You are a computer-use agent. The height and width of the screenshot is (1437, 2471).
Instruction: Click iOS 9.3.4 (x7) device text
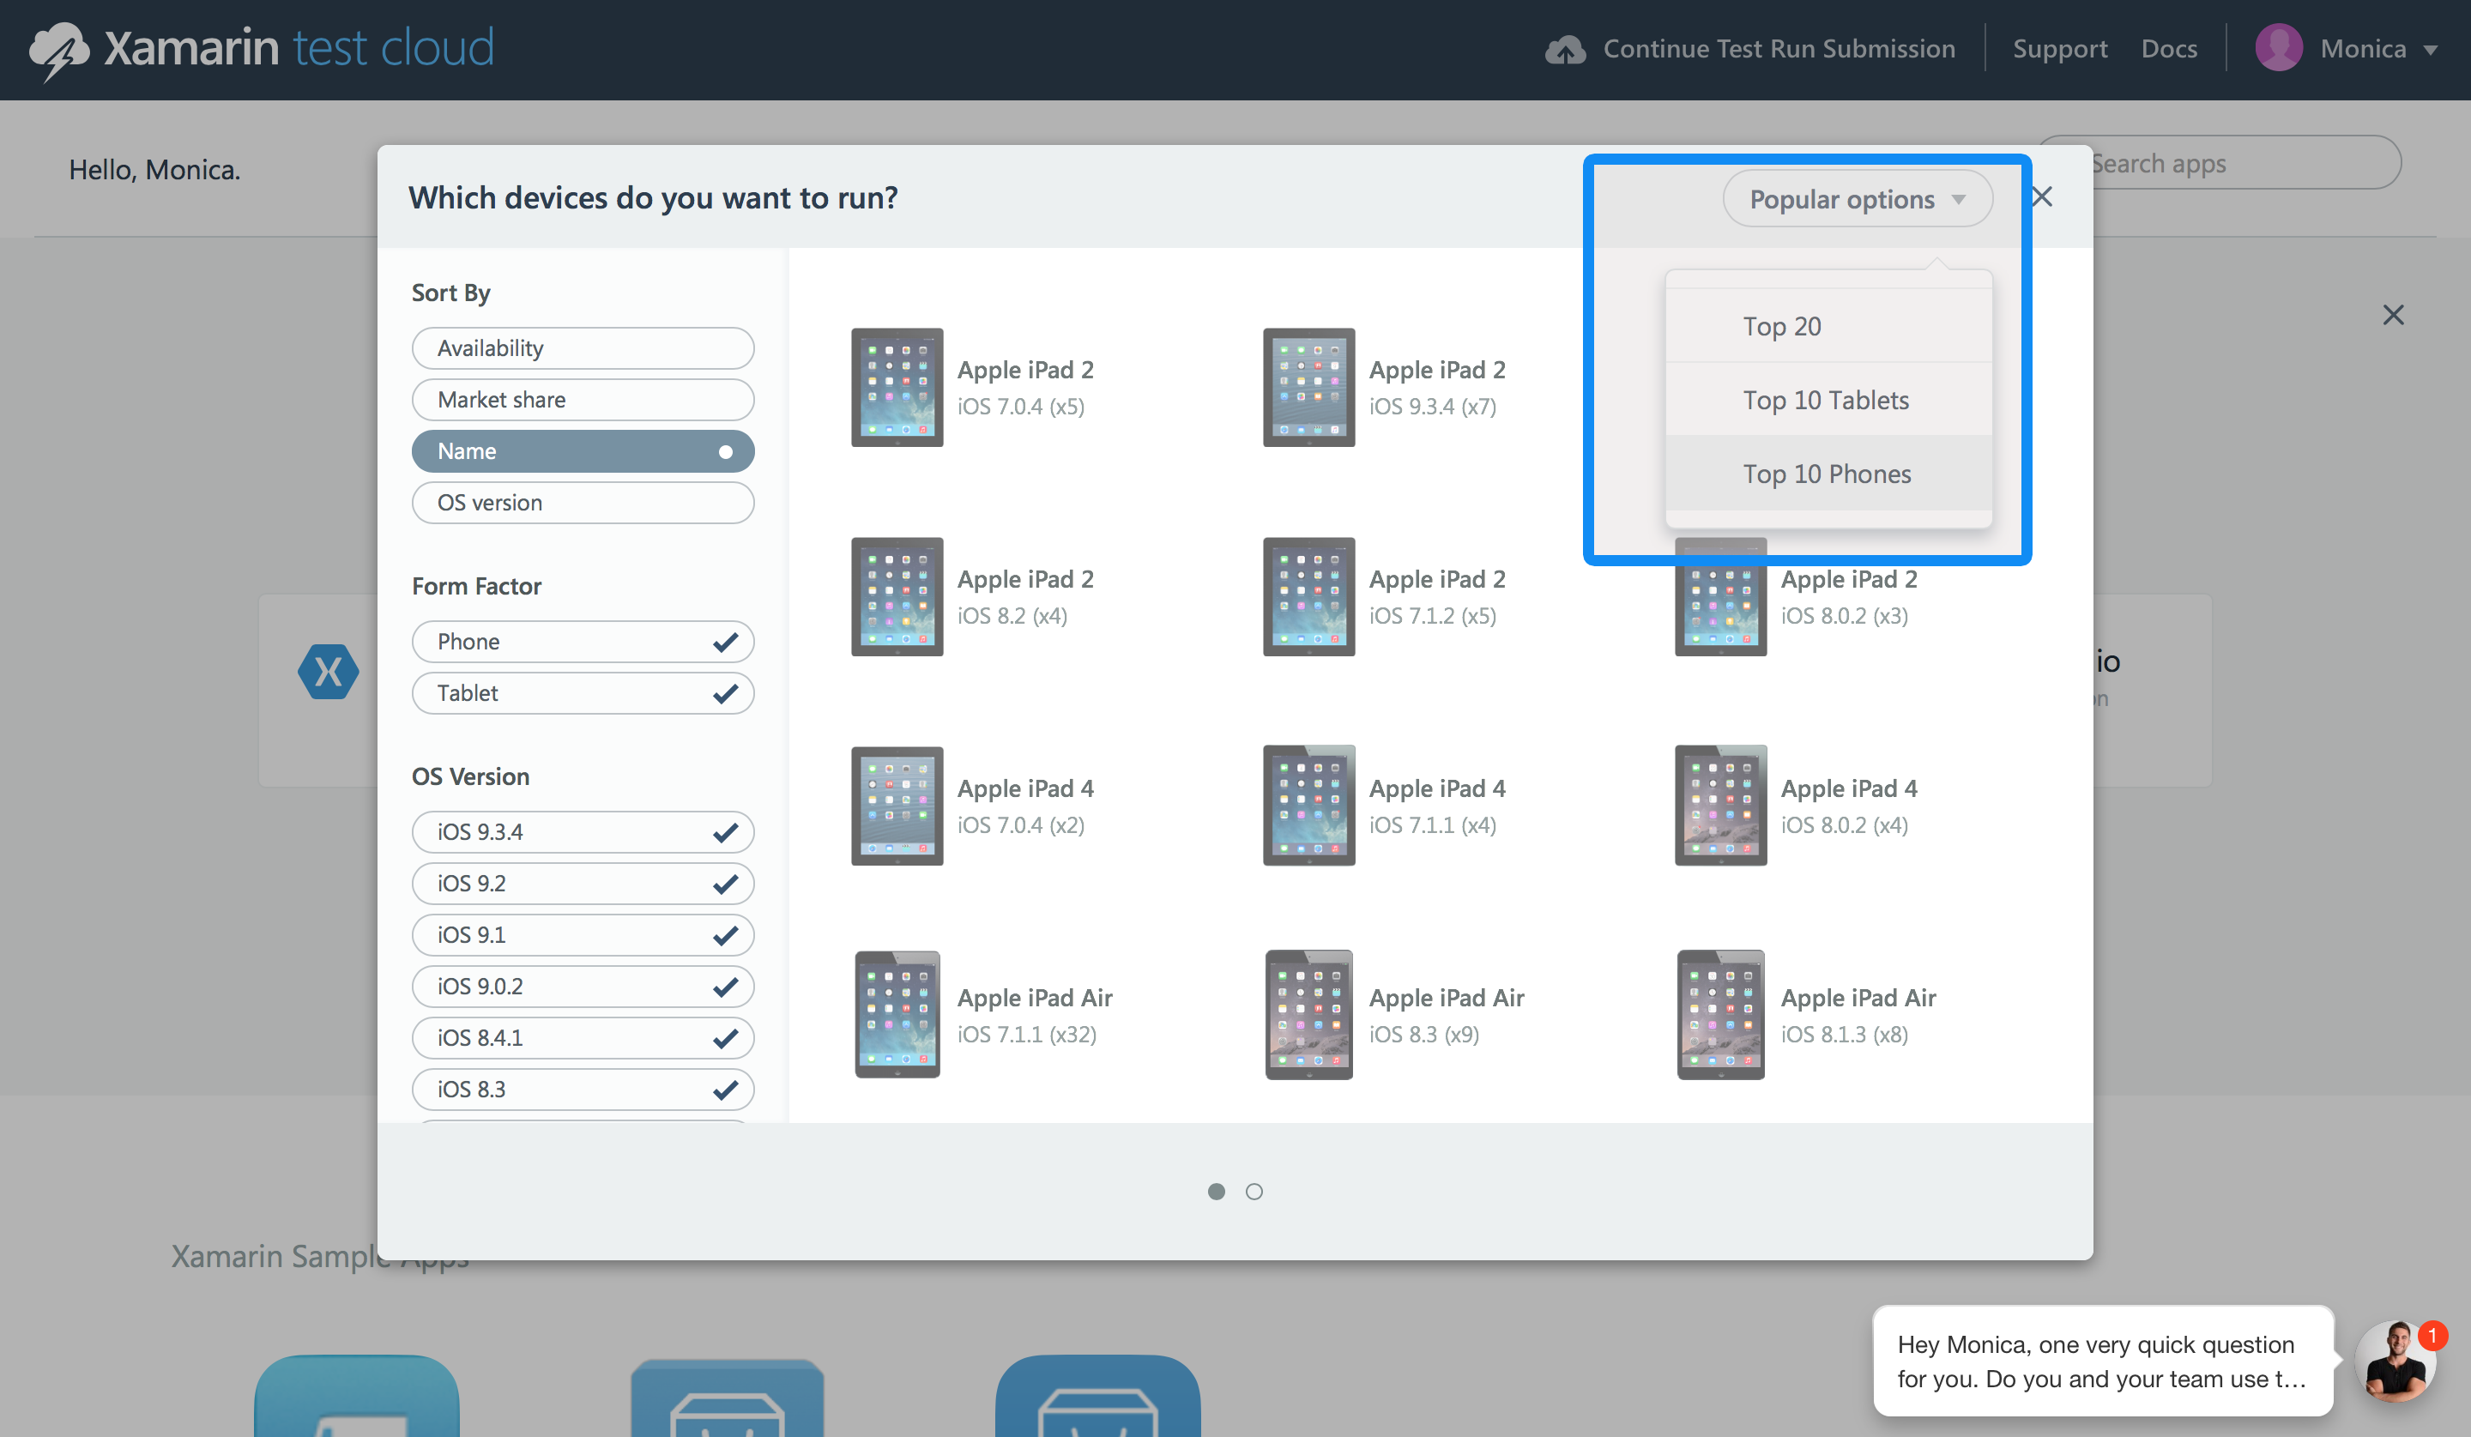tap(1433, 406)
